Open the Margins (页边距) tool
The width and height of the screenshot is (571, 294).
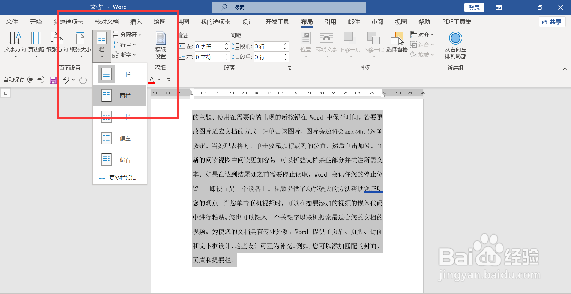click(36, 45)
